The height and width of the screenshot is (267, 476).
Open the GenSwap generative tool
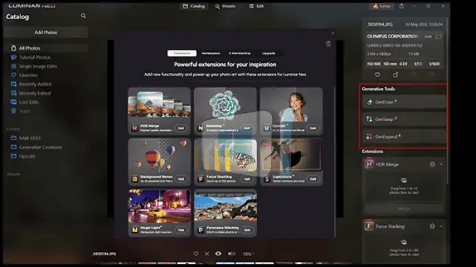tap(404, 119)
